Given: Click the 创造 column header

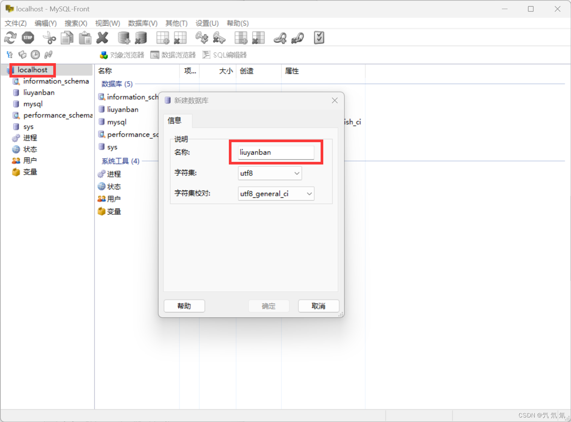Looking at the screenshot, I should point(259,71).
